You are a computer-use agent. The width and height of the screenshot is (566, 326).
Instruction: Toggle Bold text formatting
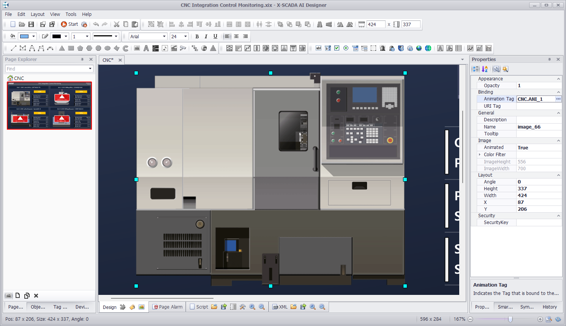pyautogui.click(x=197, y=36)
